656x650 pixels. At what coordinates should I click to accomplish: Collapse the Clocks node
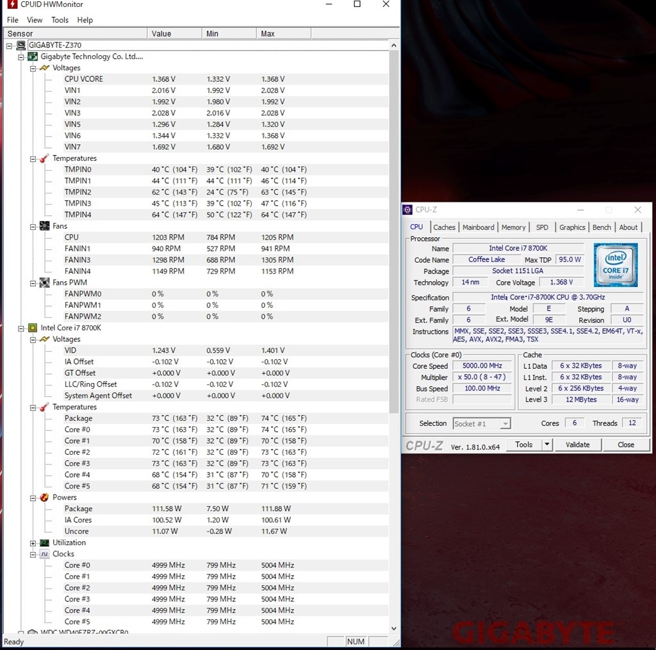33,555
